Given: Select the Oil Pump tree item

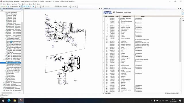Looking at the screenshot, I should tap(10, 52).
